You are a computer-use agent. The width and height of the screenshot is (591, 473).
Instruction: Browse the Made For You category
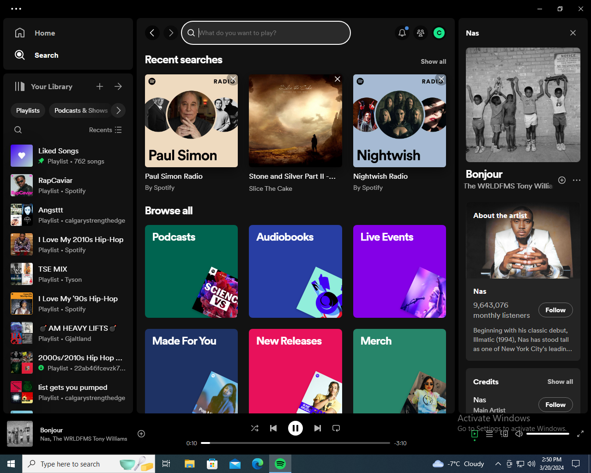point(191,371)
